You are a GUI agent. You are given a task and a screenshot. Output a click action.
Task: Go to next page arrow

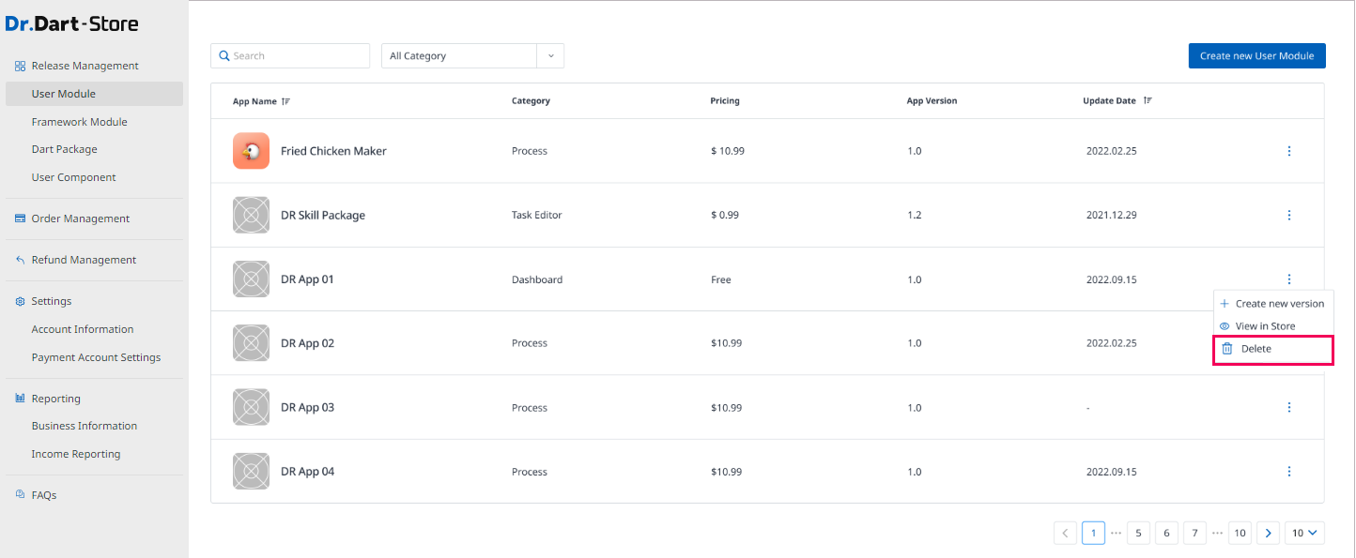[x=1268, y=533]
